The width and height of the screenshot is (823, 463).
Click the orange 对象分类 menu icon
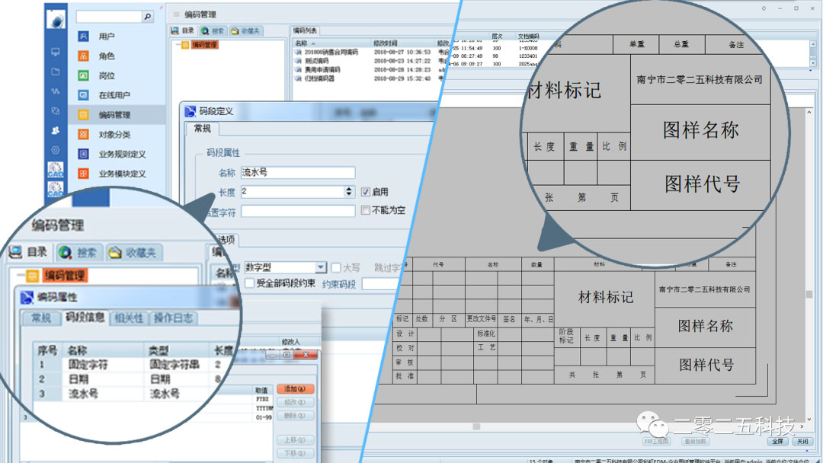(x=84, y=134)
